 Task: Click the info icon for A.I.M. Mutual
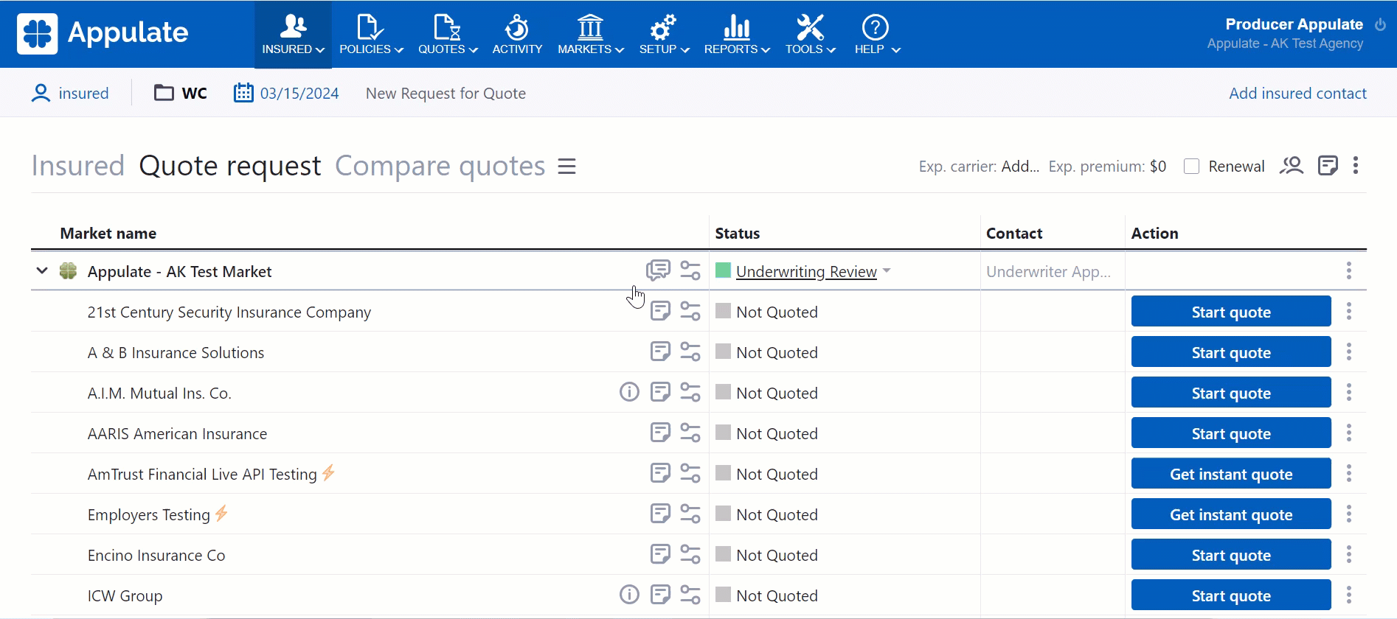pos(629,392)
